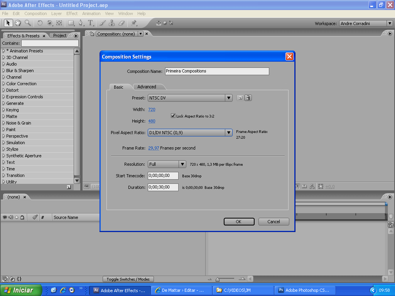The width and height of the screenshot is (395, 296).
Task: Click the Width value 720
Action: point(152,109)
